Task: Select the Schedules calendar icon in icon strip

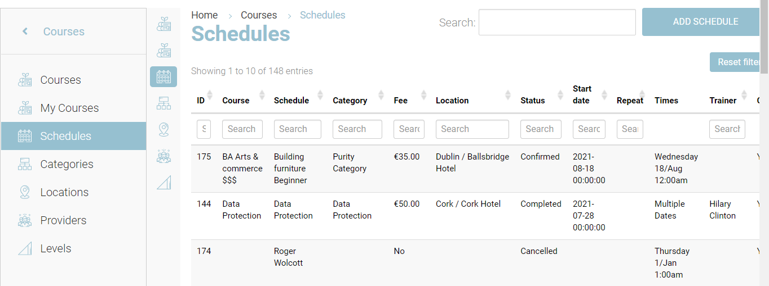Action: click(x=163, y=76)
